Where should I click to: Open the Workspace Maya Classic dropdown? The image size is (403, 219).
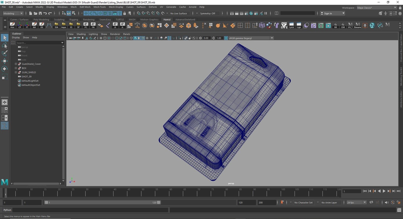click(377, 8)
